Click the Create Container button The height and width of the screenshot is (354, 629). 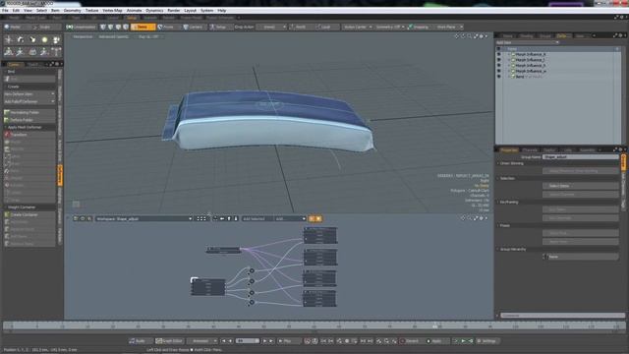coord(29,214)
